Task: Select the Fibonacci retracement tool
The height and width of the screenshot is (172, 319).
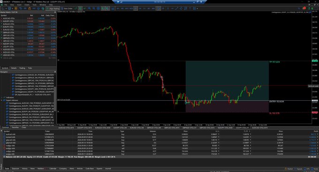Action: pos(185,8)
